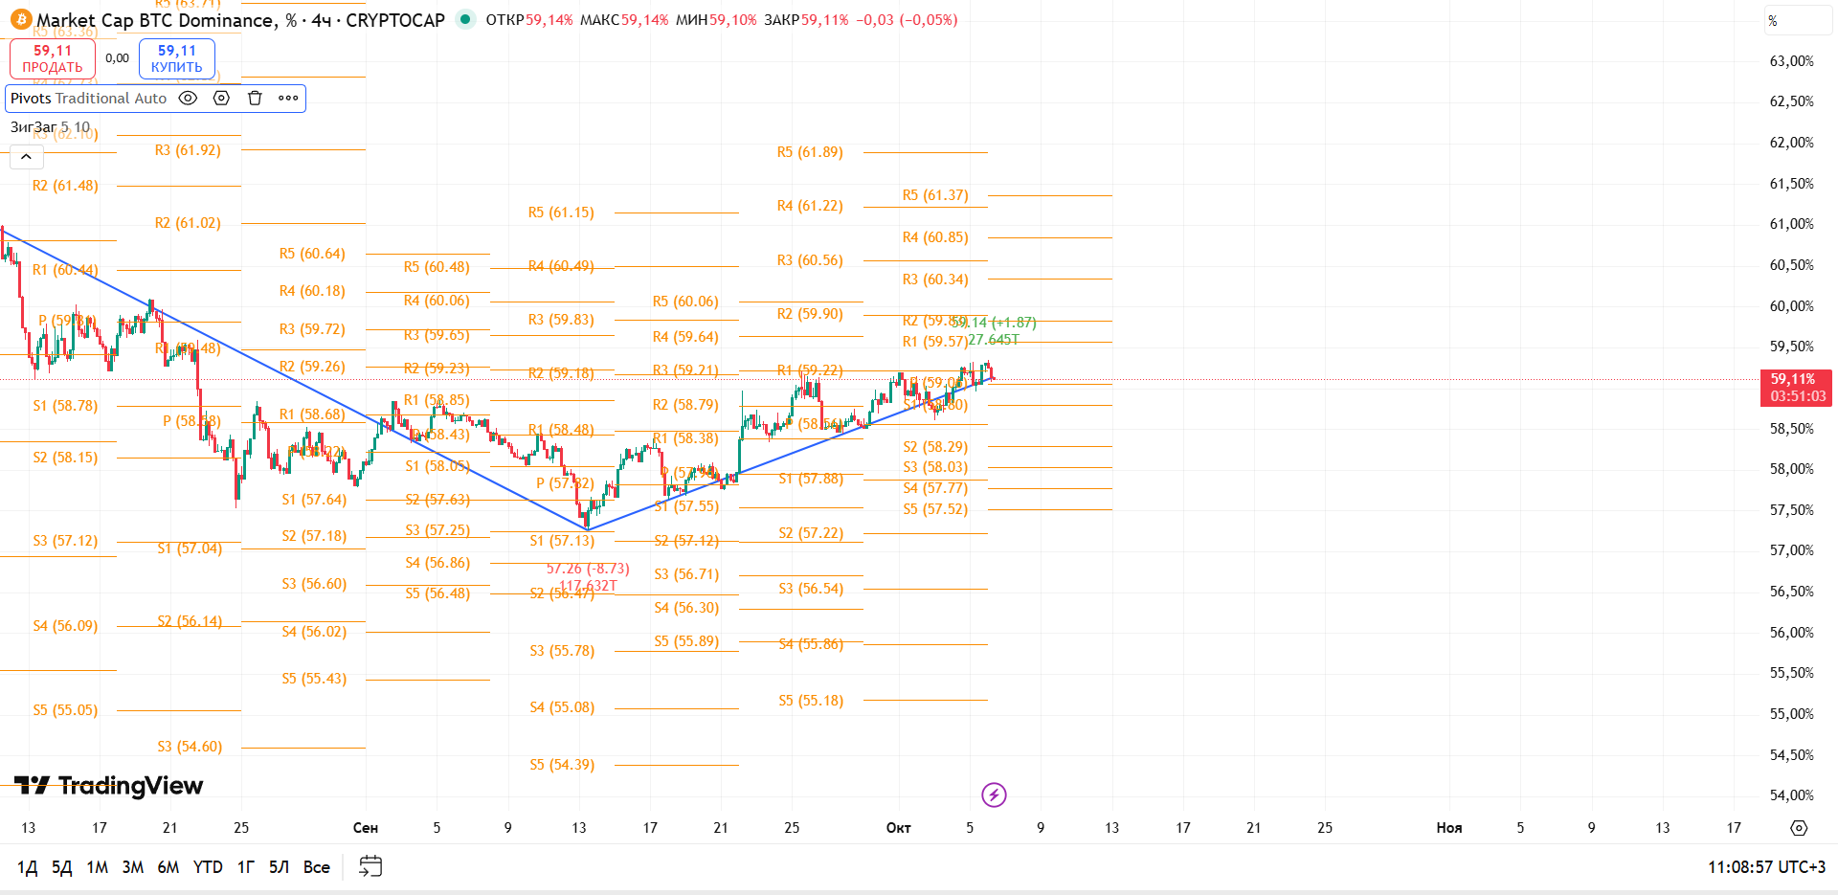Click the blue Buy 59,11 button
Screen dimensions: 1838x895
(x=177, y=58)
